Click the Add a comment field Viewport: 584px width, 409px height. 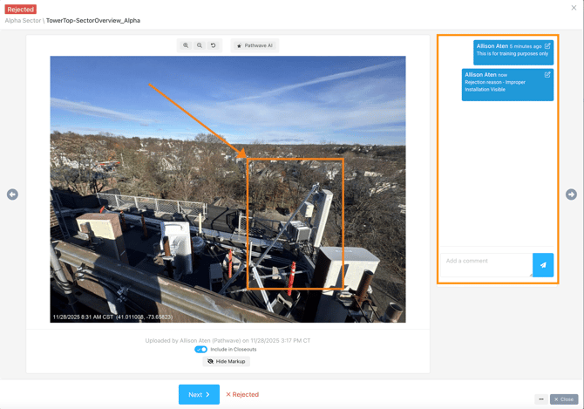click(486, 262)
